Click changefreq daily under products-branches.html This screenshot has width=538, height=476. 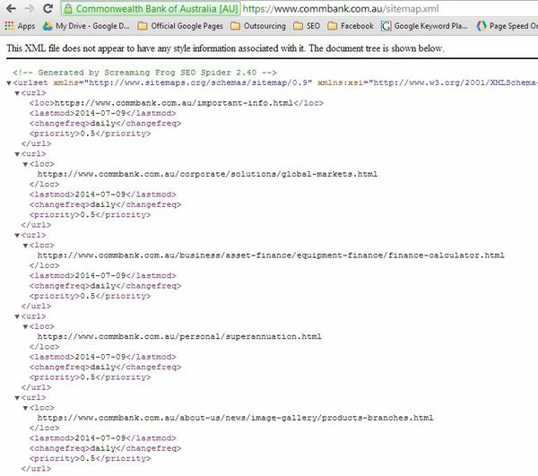[x=105, y=448]
